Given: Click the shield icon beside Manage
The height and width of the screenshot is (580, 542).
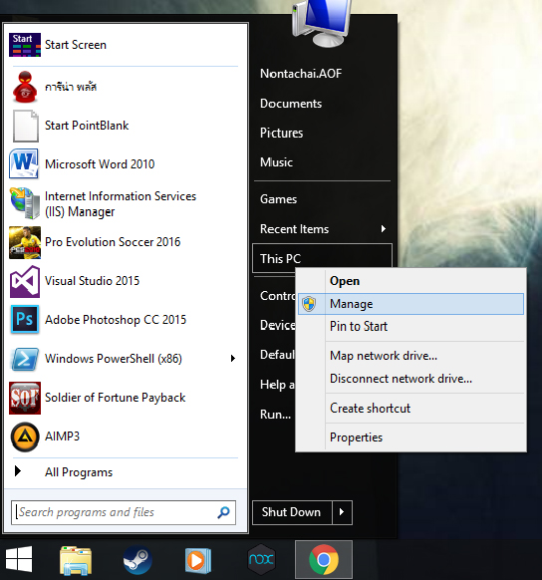Looking at the screenshot, I should [309, 304].
